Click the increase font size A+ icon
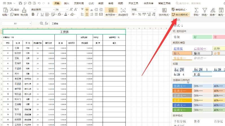The image size is (225, 126). pos(70,9)
